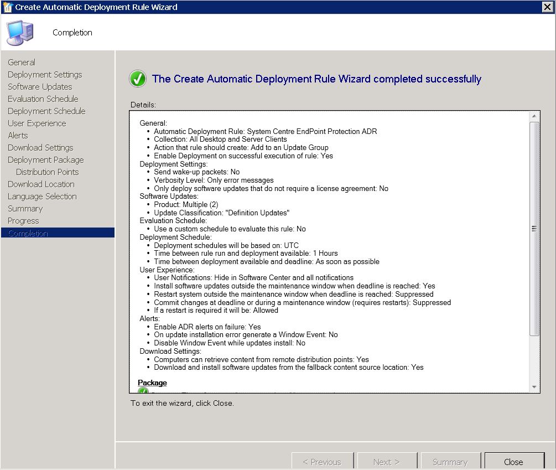Select Alerts step in sidebar
Screen dimensions: 556x470
(x=18, y=136)
